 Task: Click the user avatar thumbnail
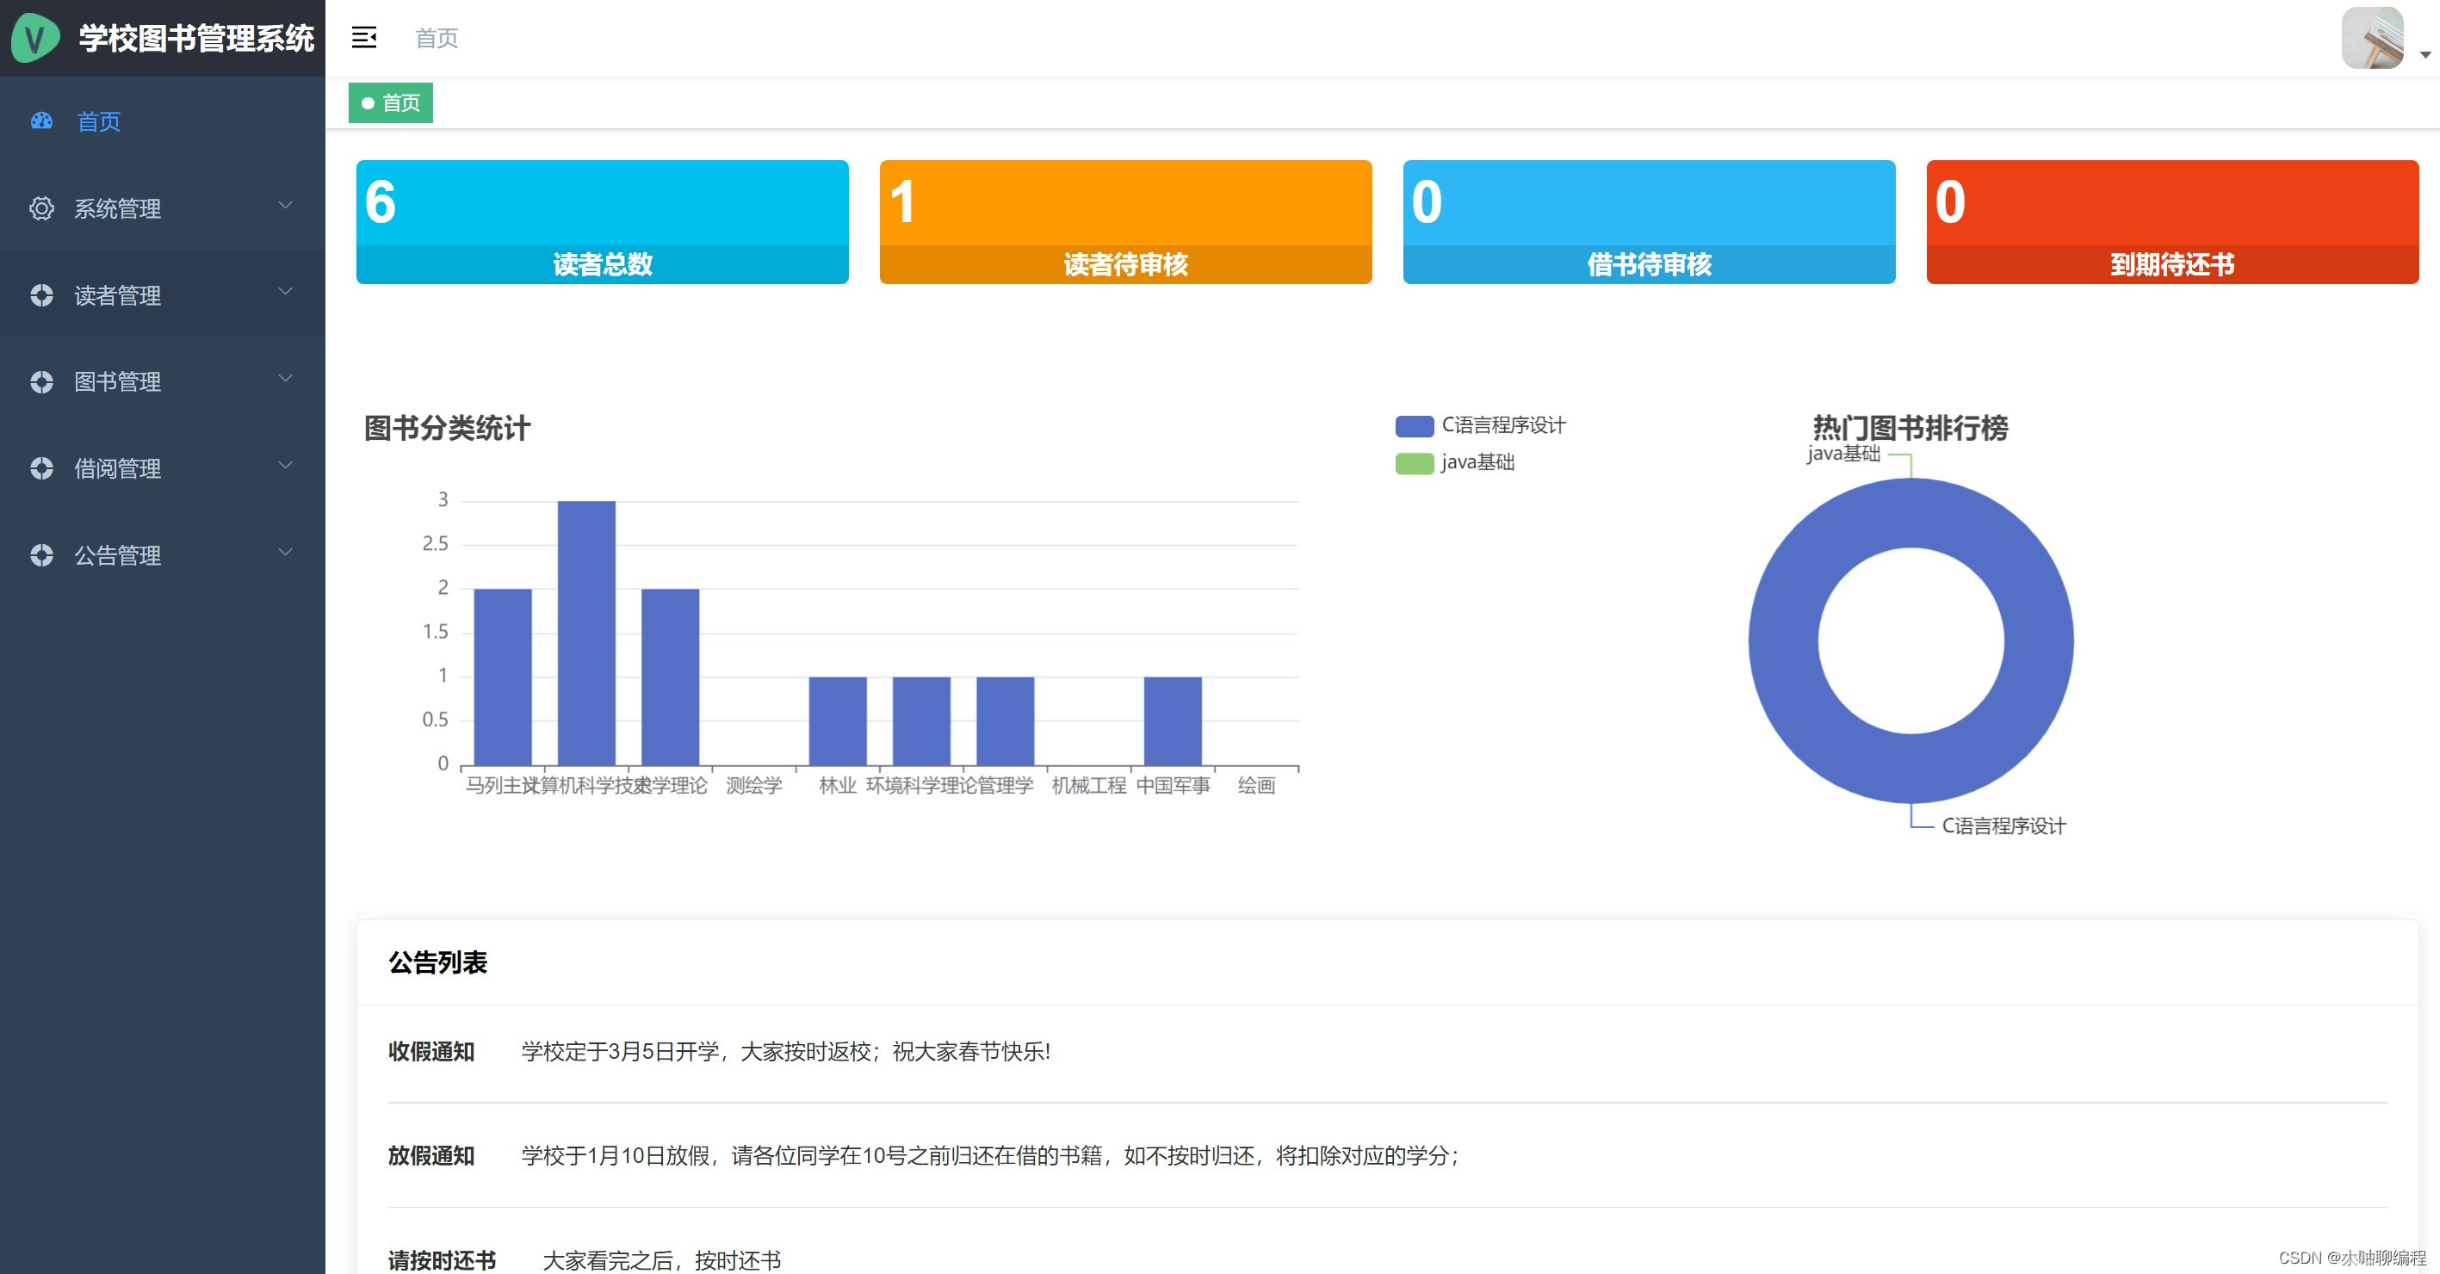(2372, 38)
